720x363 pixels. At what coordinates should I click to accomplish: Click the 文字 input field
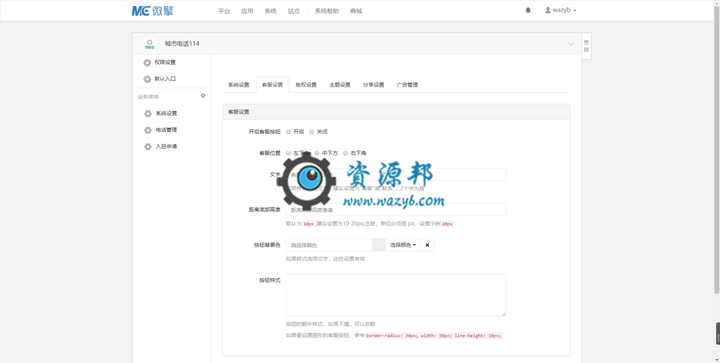(x=396, y=174)
